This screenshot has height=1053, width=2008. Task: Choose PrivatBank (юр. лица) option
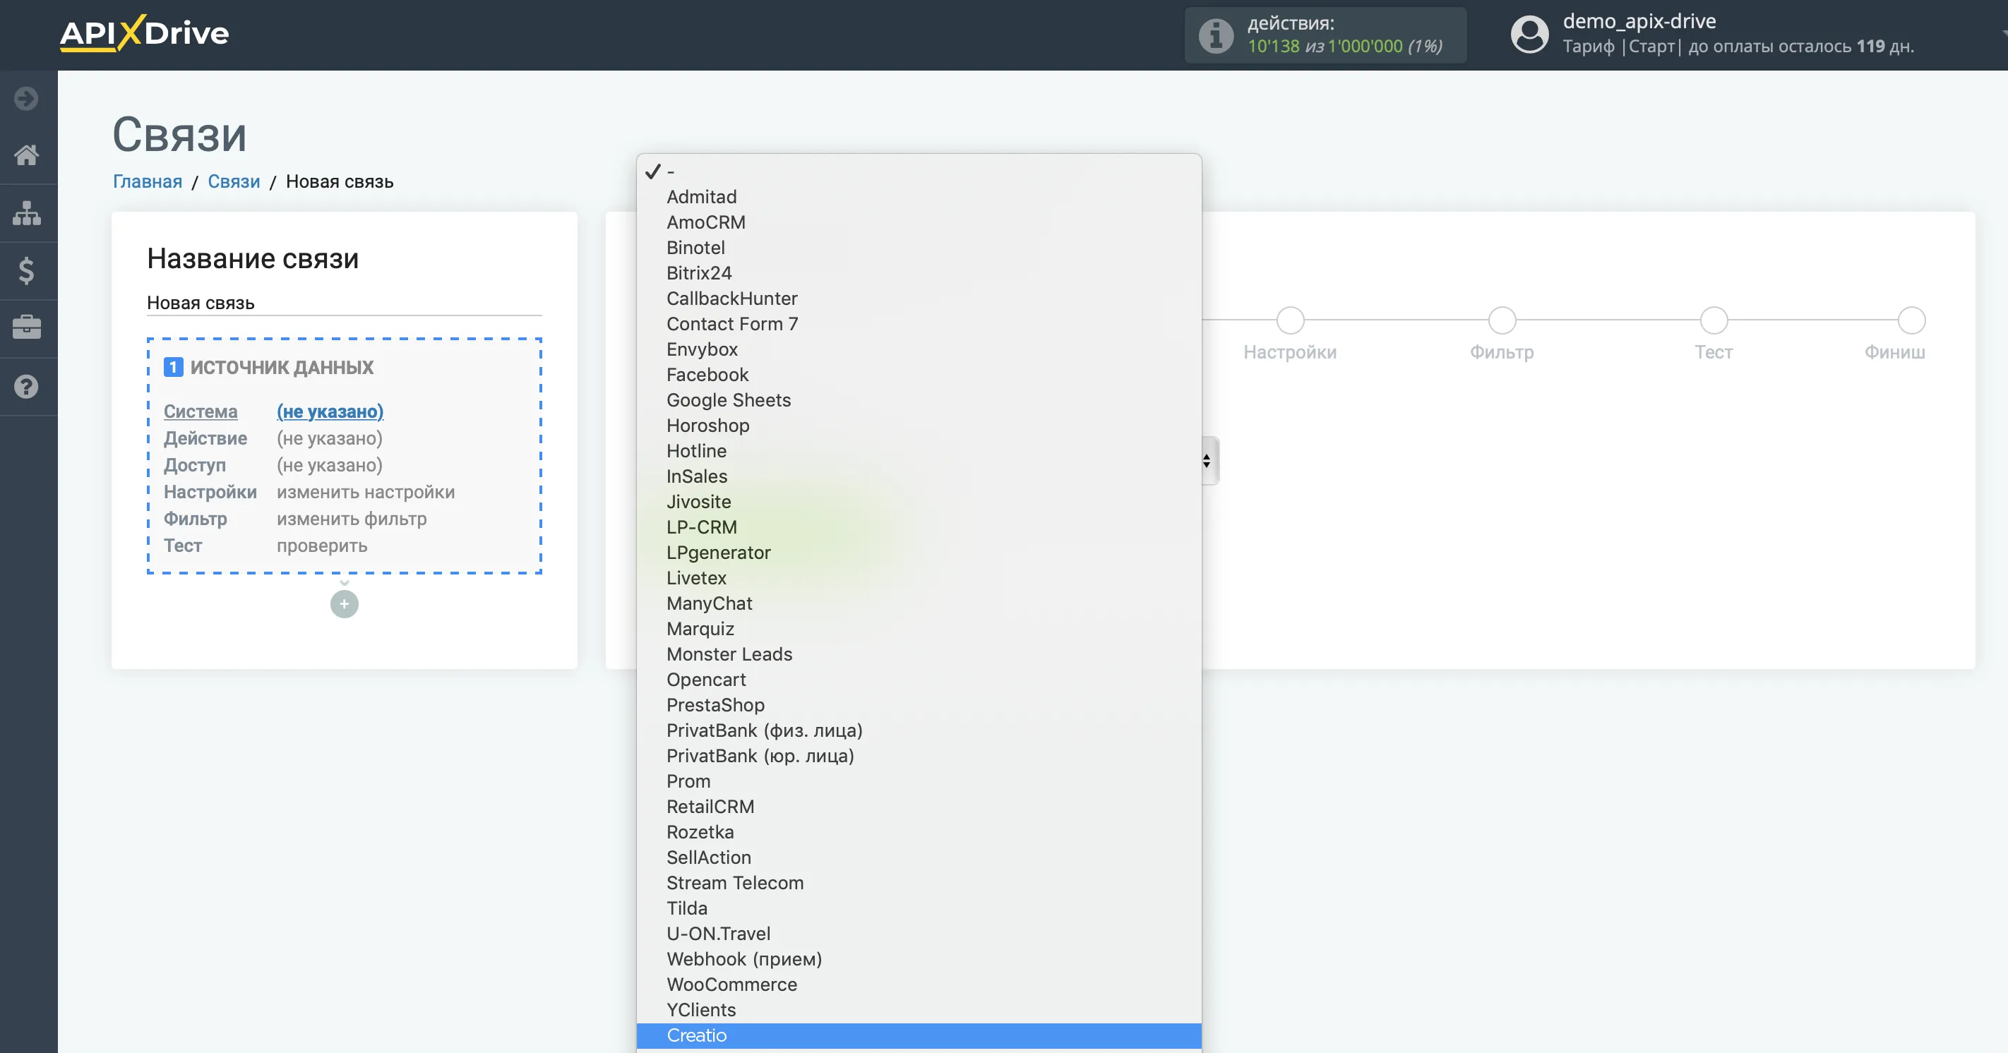(x=919, y=756)
